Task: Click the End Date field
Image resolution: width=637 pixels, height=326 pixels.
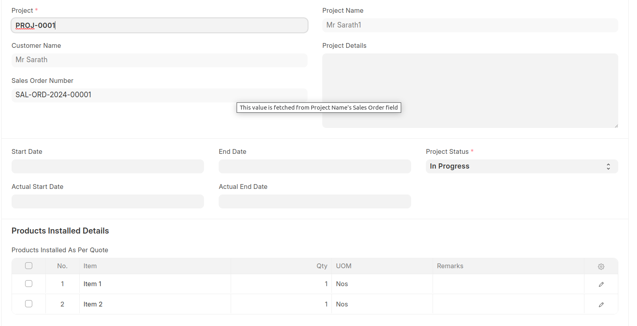Action: [314, 167]
